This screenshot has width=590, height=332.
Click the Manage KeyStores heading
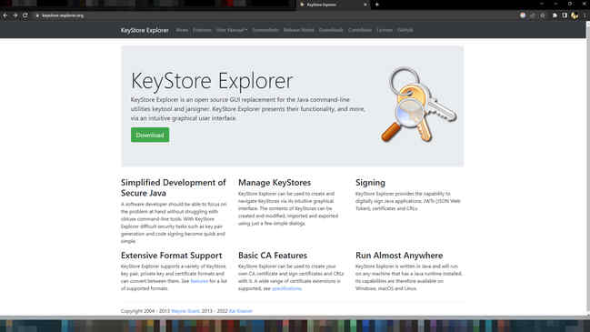coord(275,183)
